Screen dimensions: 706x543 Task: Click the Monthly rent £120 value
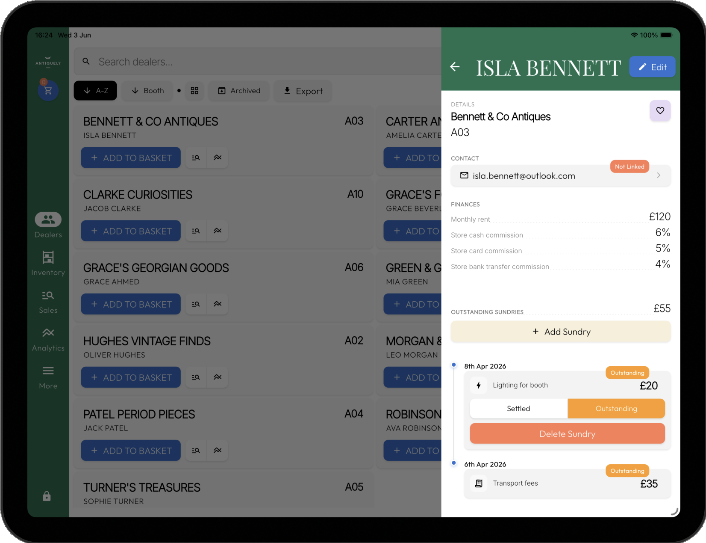(660, 217)
